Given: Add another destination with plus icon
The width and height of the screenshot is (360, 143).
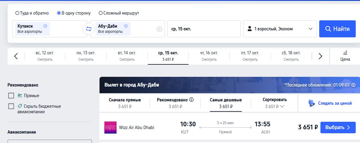Looking at the screenshot, I should point(159,29).
